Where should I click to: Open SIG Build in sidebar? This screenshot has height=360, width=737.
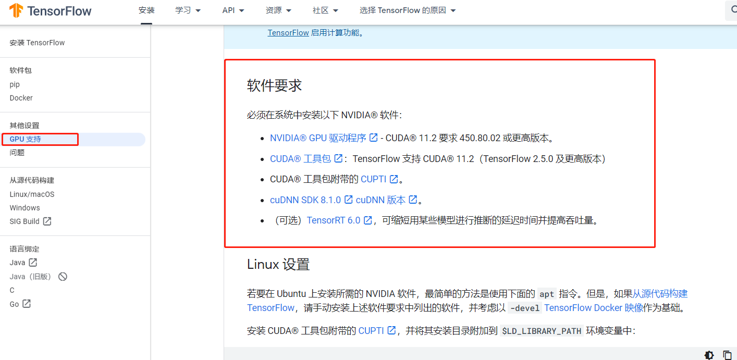(24, 221)
